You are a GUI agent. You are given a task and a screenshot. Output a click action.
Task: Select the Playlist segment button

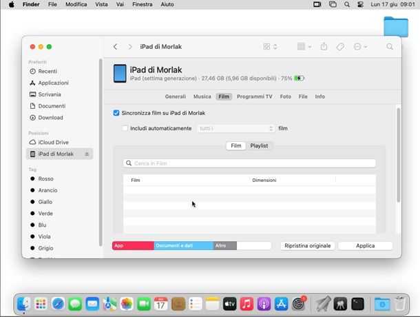pos(259,145)
